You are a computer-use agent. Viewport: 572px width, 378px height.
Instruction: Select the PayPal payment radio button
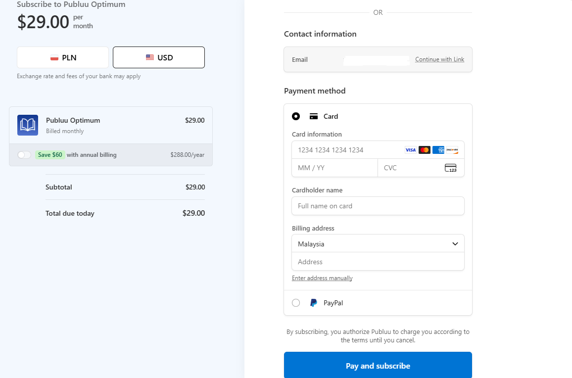[x=296, y=303]
